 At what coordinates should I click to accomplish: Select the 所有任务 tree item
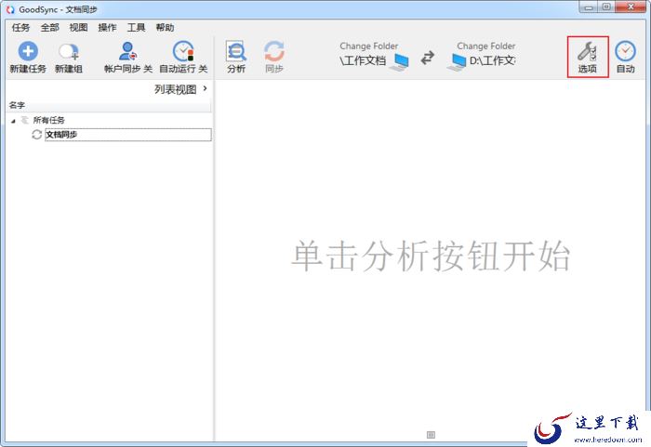[x=49, y=121]
